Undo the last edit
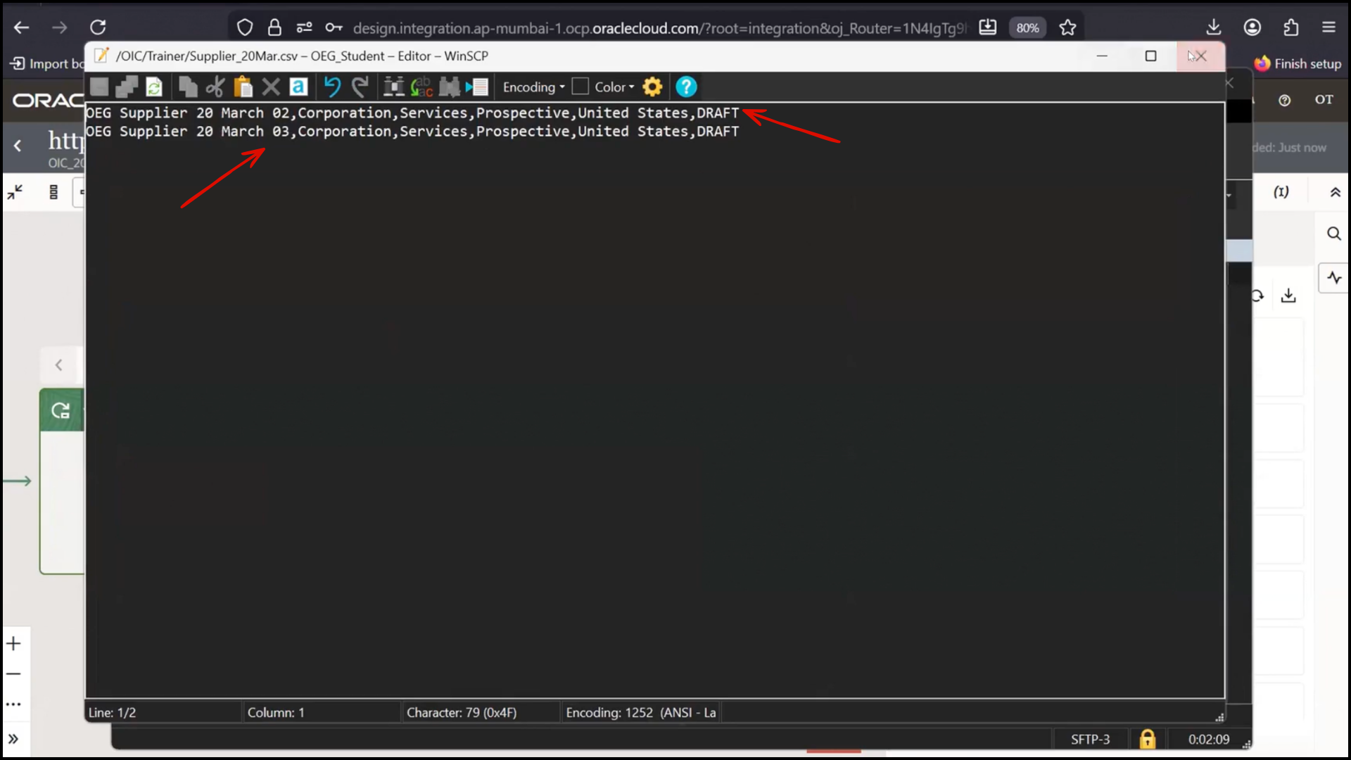1351x760 pixels. click(332, 87)
